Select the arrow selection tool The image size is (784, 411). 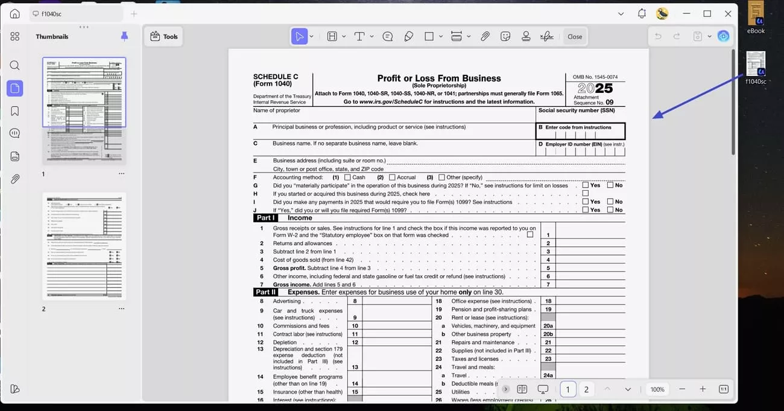coord(300,36)
